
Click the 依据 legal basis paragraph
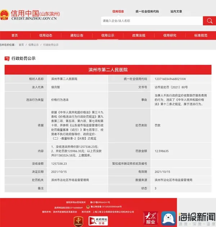(77, 125)
